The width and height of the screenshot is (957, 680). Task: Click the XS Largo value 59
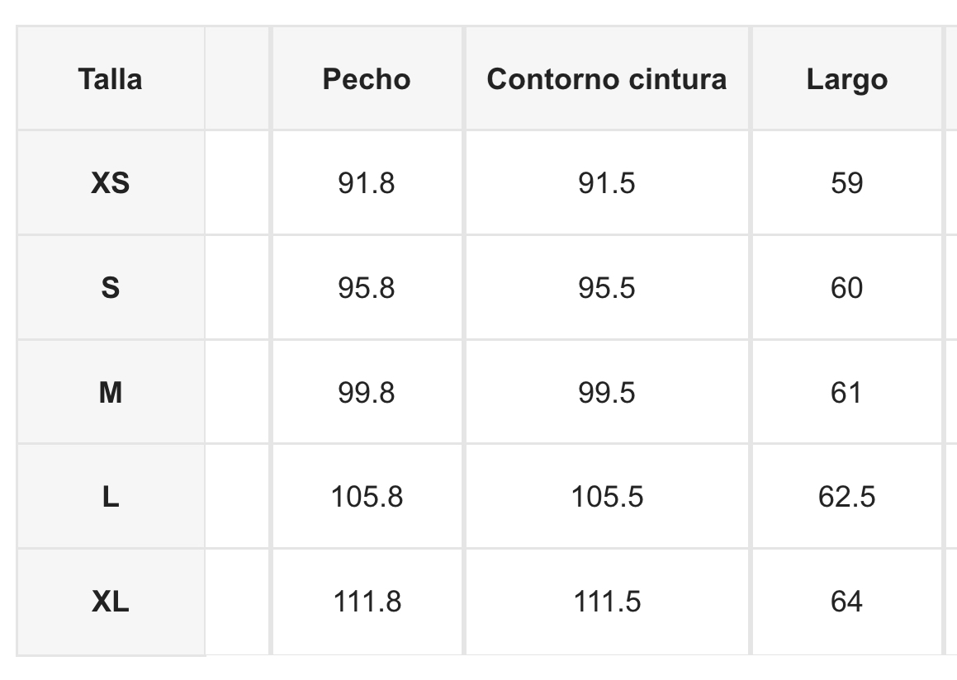[x=846, y=182]
